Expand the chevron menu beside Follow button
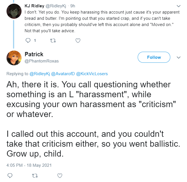 pyautogui.click(x=178, y=57)
